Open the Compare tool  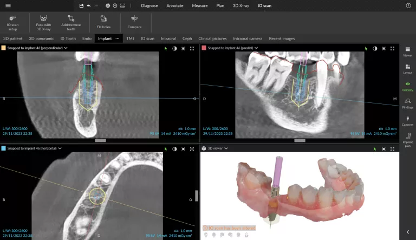pyautogui.click(x=134, y=22)
